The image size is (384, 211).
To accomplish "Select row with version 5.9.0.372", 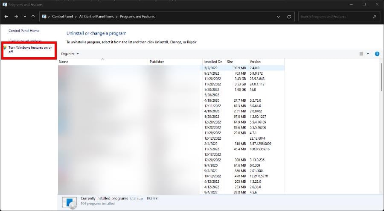I will click(x=171, y=73).
